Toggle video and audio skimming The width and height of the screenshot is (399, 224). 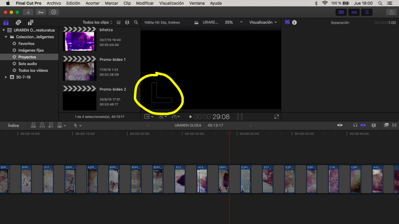340,125
